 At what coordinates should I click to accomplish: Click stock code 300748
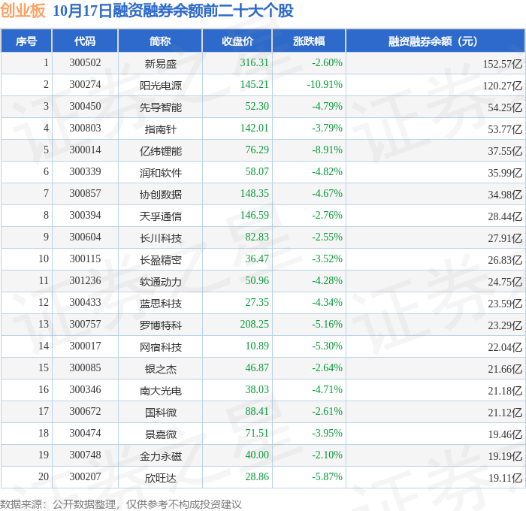pos(85,455)
